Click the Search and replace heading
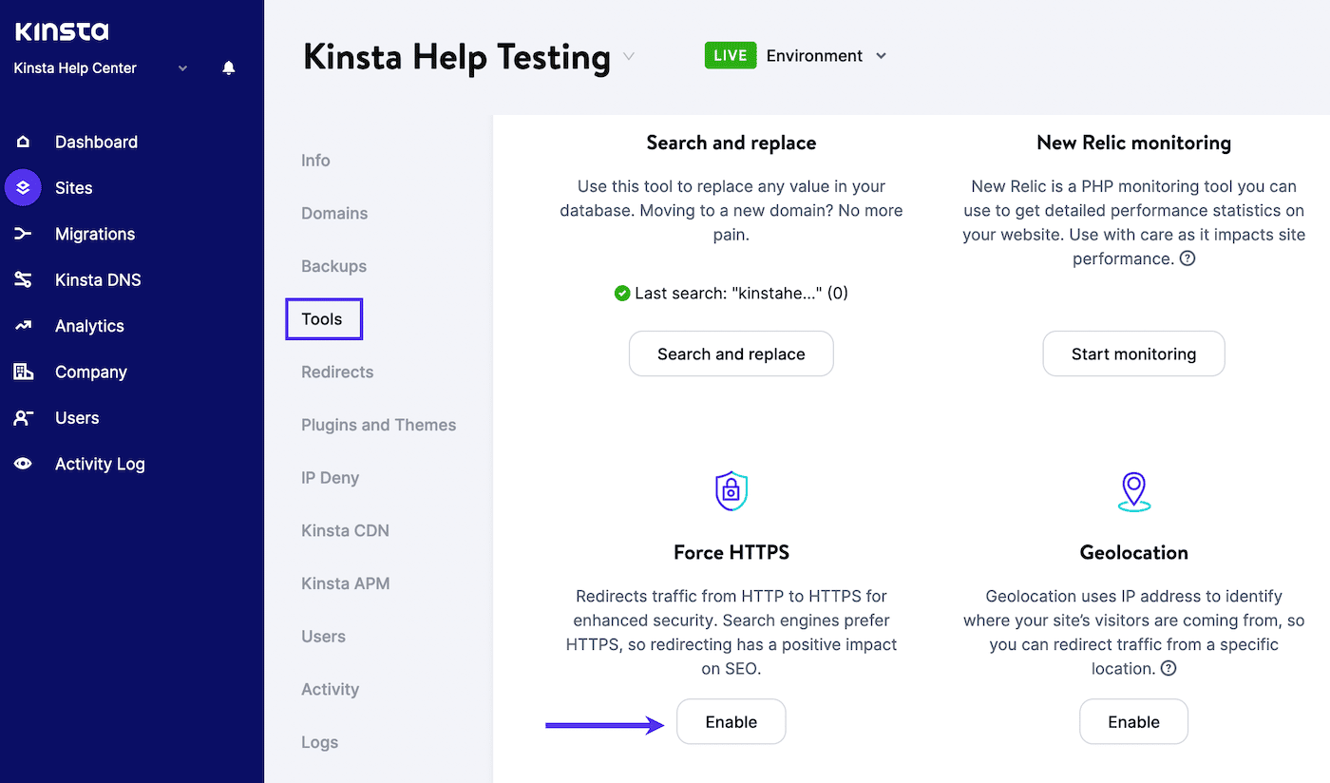 tap(731, 143)
